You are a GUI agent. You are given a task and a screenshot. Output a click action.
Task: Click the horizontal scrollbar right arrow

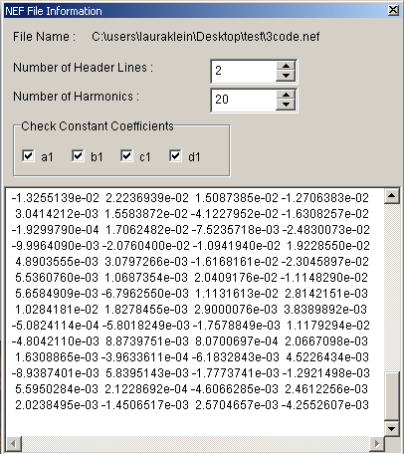point(377,444)
